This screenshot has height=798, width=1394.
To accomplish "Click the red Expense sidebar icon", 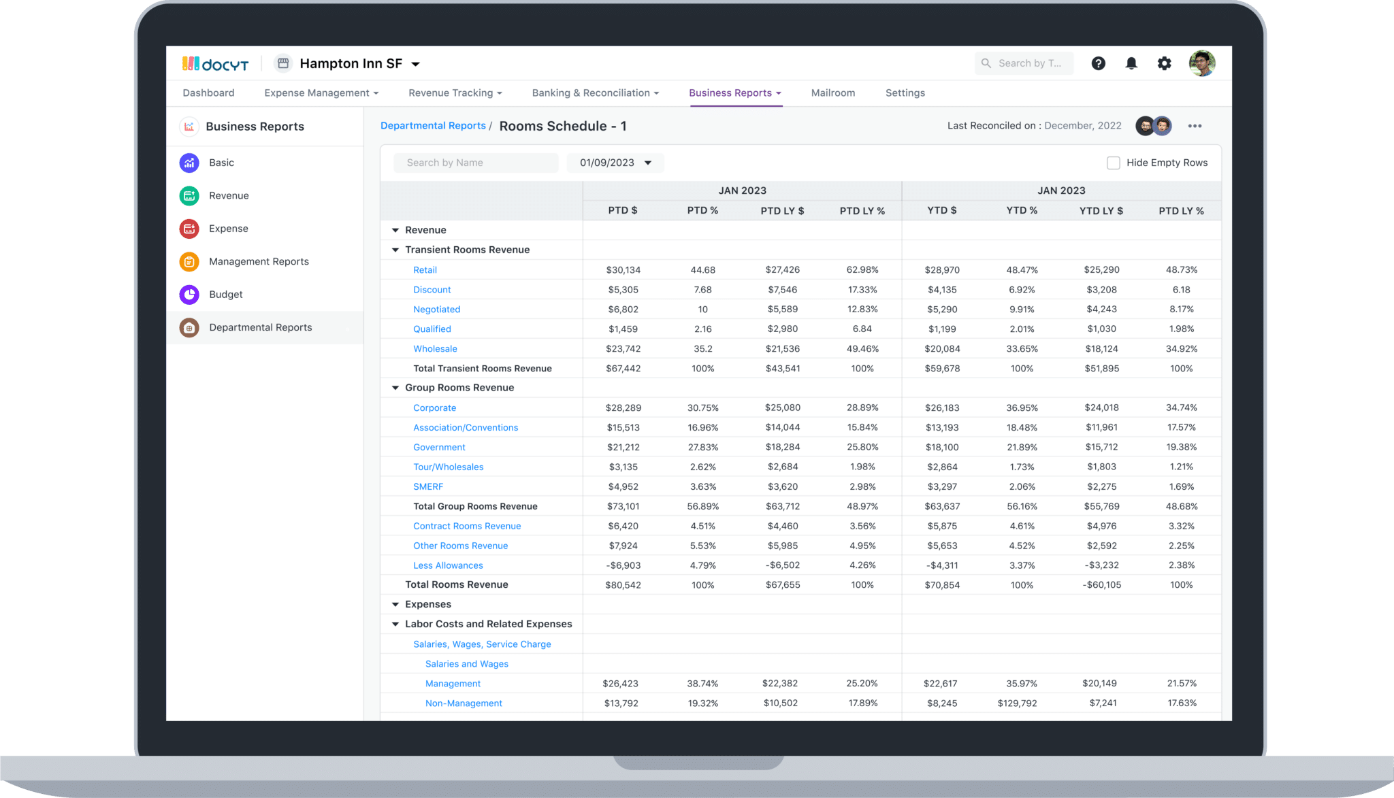I will pyautogui.click(x=189, y=229).
